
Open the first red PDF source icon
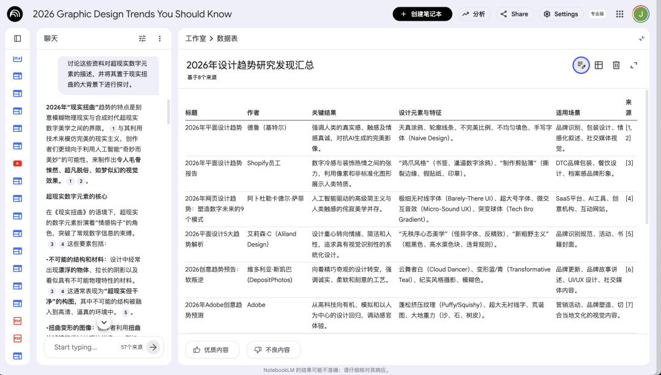tap(17, 321)
